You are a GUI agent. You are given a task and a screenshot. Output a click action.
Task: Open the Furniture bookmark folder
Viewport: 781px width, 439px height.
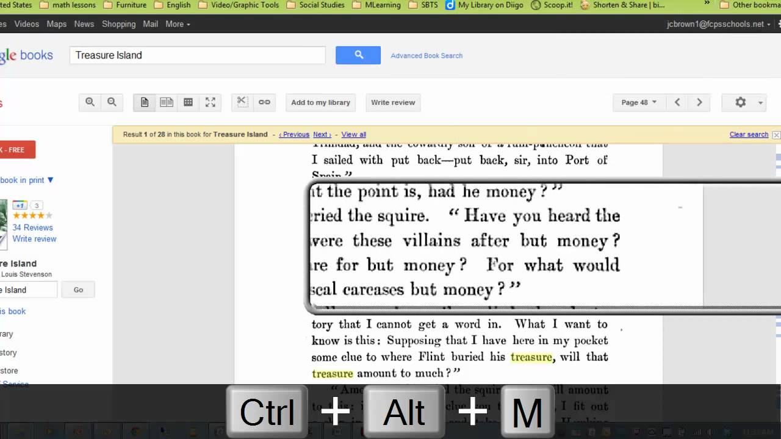124,5
